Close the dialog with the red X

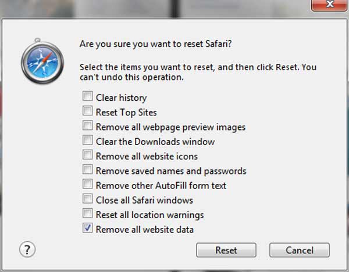pyautogui.click(x=329, y=5)
